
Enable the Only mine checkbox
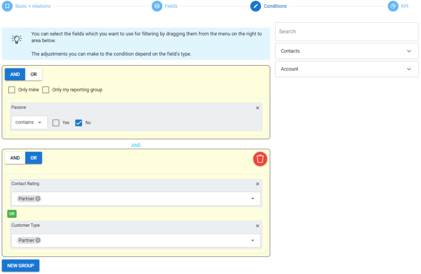[x=12, y=89]
